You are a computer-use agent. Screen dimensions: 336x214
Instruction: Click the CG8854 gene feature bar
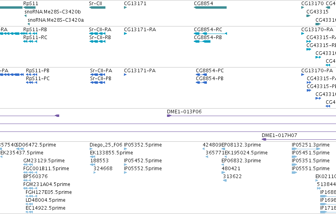210,8
